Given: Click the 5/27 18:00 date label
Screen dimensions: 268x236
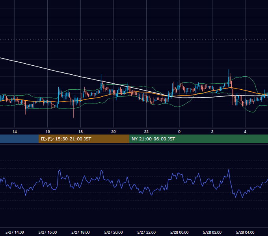Looking at the screenshot, I should click(x=80, y=232).
